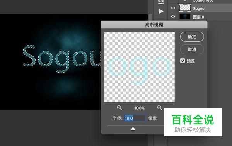This screenshot has width=232, height=146.
Task: Zoom in the blur preview with plus magnifier
Action: pos(159,108)
